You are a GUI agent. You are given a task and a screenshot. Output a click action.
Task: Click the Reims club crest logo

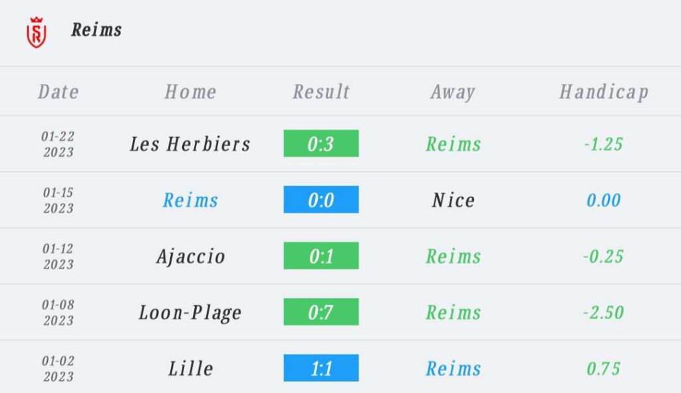[x=37, y=33]
